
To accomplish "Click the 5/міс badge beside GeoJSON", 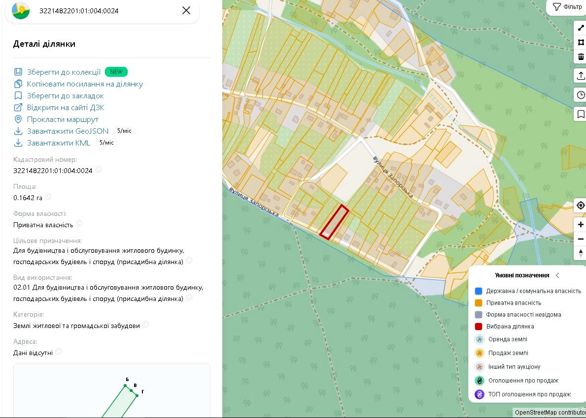I will (124, 131).
